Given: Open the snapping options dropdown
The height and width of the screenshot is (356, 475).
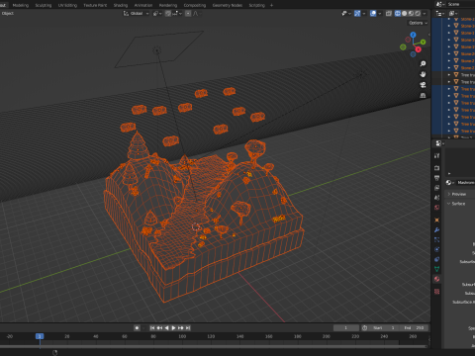Looking at the screenshot, I should 177,14.
